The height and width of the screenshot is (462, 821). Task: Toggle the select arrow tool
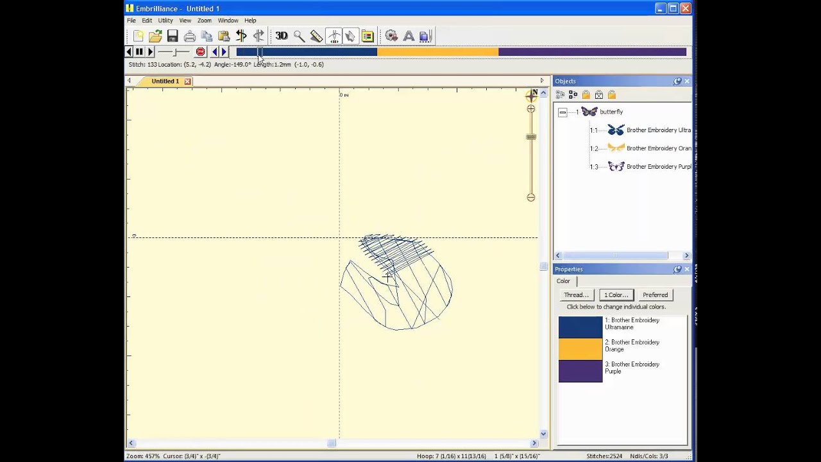pyautogui.click(x=350, y=36)
